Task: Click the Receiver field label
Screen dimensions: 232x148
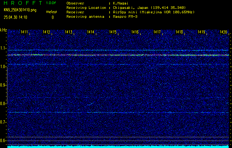Action: pos(75,12)
